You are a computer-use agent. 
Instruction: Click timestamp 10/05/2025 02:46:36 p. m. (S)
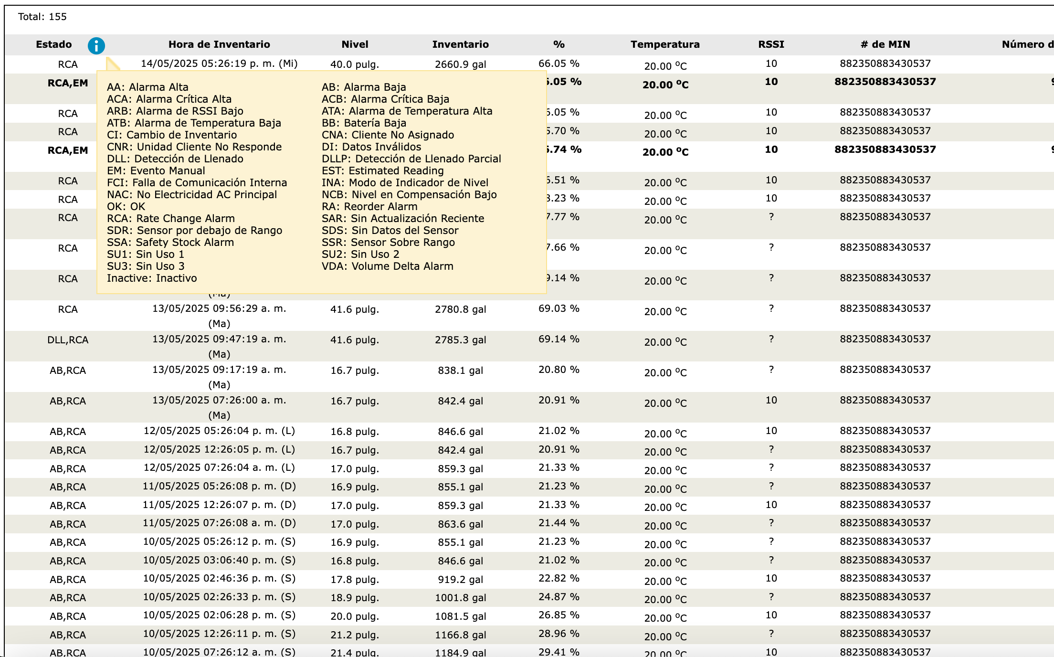coord(219,578)
